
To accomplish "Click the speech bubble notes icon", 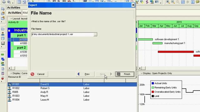I will [x=197, y=2].
